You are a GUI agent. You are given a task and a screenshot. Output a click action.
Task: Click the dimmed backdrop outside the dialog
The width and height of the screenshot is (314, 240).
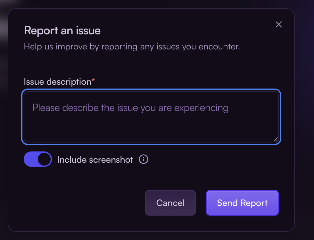304,128
